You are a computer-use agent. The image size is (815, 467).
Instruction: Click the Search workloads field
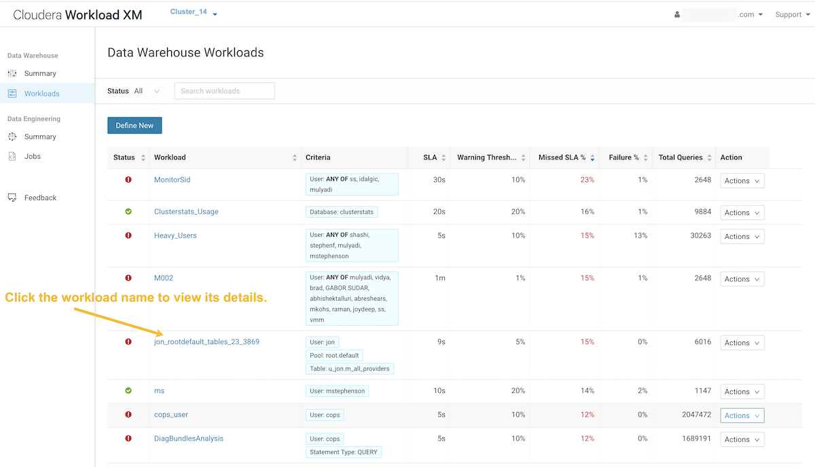(224, 91)
